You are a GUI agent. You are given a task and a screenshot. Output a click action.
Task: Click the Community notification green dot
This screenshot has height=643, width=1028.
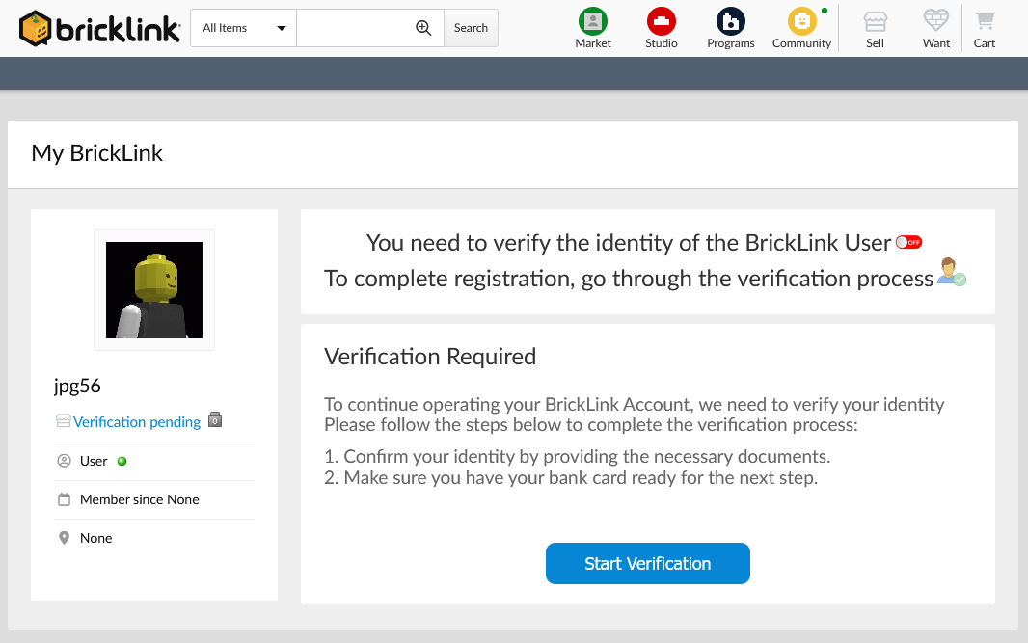[x=825, y=11]
